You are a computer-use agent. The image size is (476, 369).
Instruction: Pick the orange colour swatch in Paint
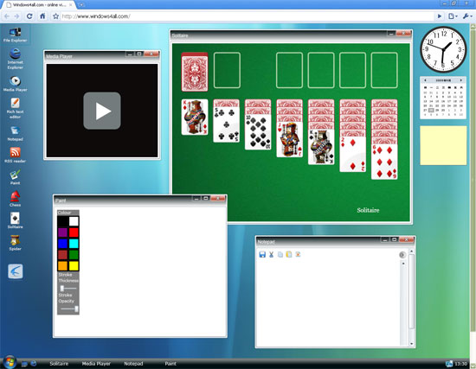63,266
